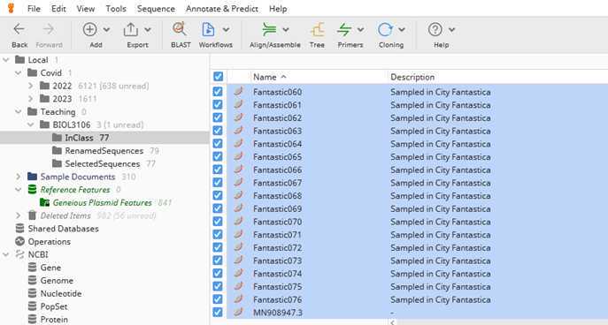
Task: Click the sequence icon of Fantastic060
Action: 238,91
